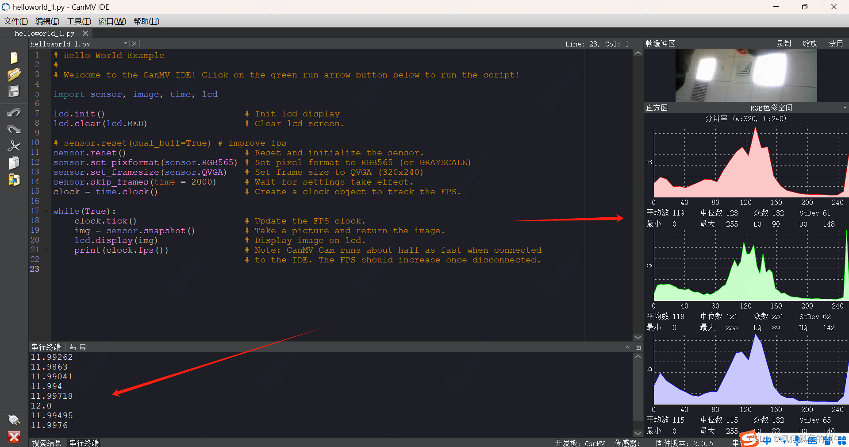
Task: Click the editor scrollbar down arrow
Action: point(638,337)
